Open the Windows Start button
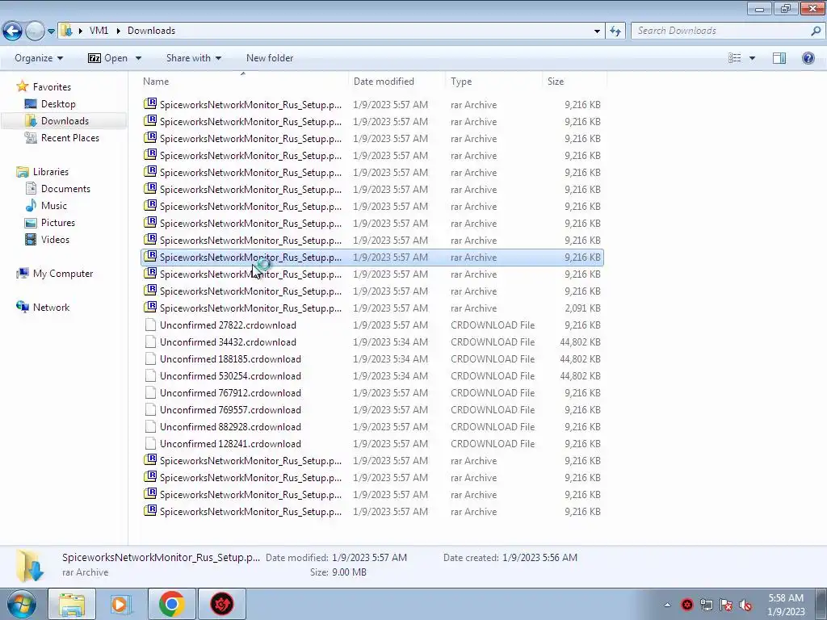 coord(22,604)
